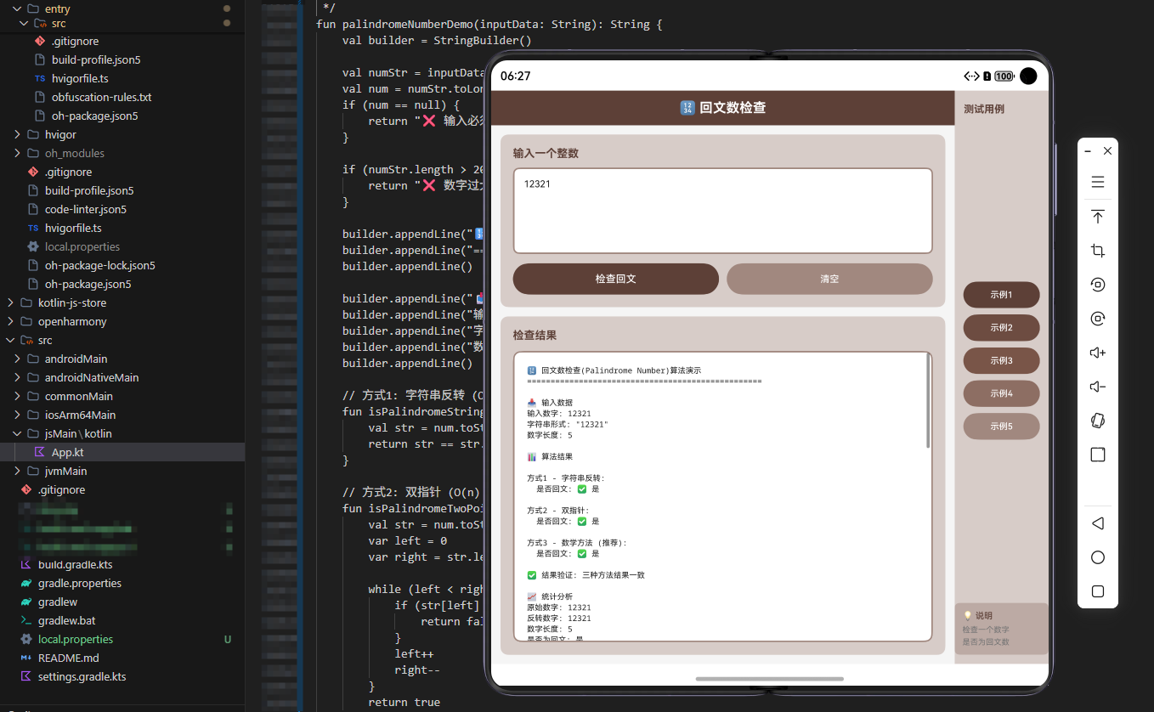This screenshot has width=1154, height=712.
Task: Click the Kotlin icon of settings.gradle.kts
Action: click(x=25, y=676)
